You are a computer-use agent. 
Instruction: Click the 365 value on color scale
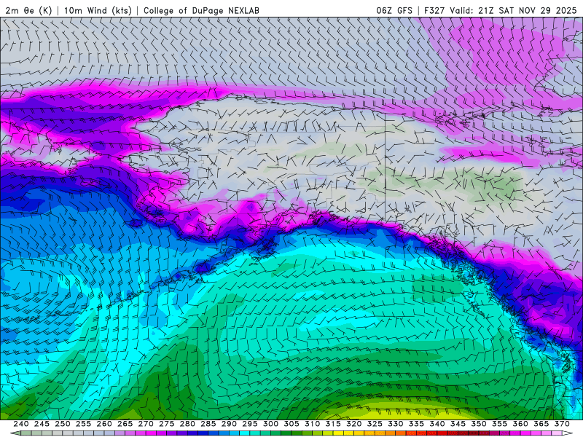[x=541, y=424]
